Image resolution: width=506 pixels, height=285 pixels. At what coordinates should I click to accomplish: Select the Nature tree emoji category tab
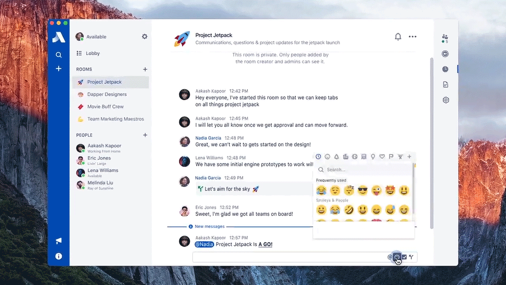tap(336, 157)
